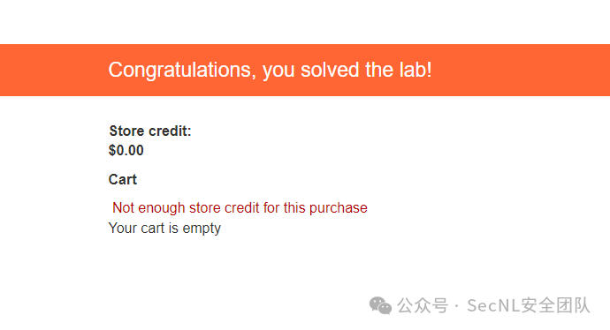
Task: Select the word "Congratulations" in the orange banner
Action: (182, 71)
